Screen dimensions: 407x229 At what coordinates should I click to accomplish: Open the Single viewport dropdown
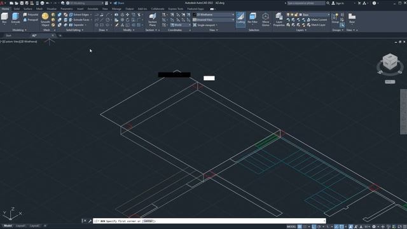(x=205, y=25)
